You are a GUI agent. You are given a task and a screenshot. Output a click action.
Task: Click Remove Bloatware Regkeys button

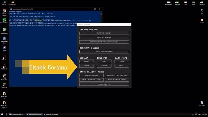click(117, 80)
